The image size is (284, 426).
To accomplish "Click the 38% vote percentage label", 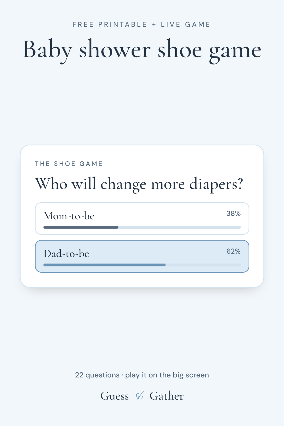I will click(233, 214).
